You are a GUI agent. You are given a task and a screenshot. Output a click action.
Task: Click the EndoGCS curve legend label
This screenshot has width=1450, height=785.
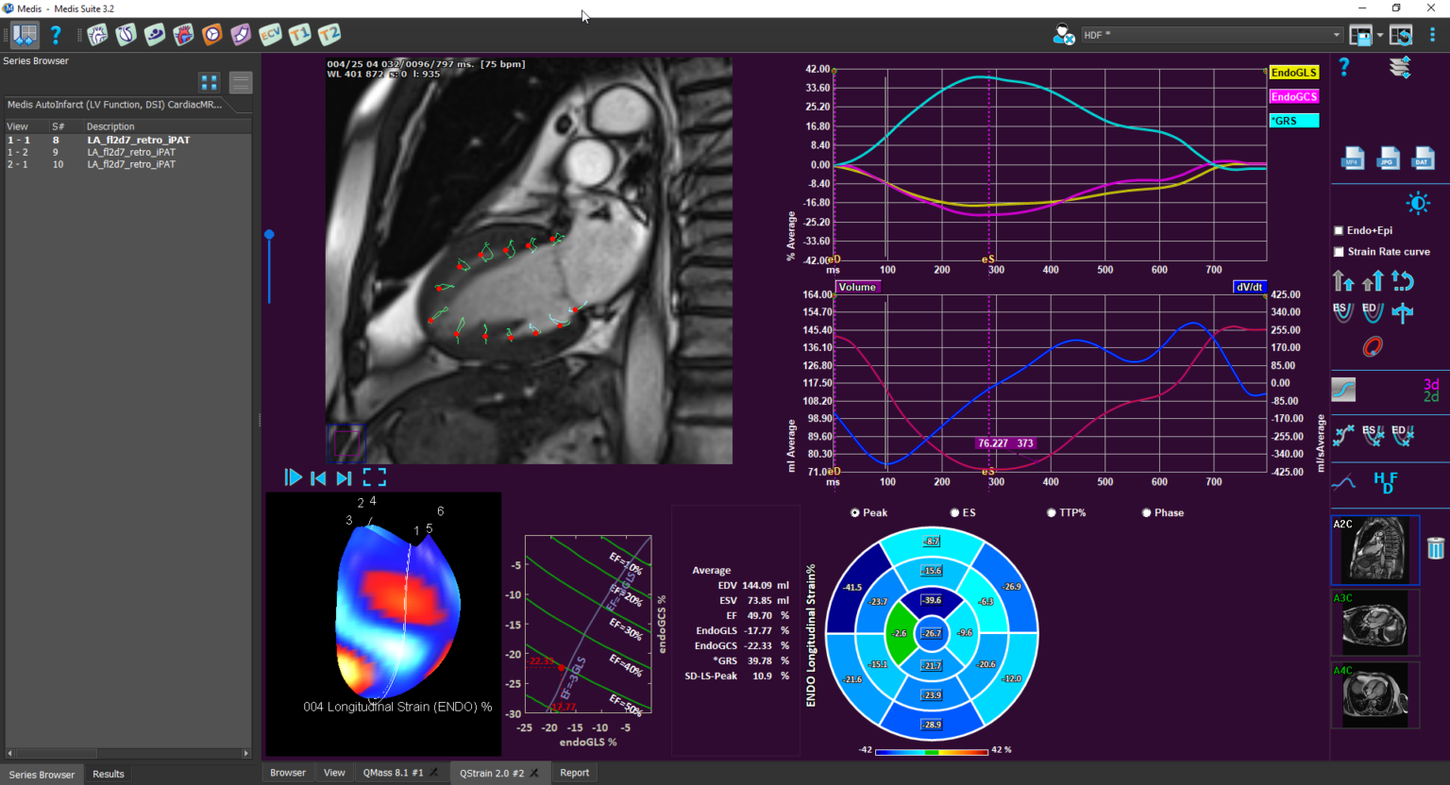click(x=1293, y=97)
